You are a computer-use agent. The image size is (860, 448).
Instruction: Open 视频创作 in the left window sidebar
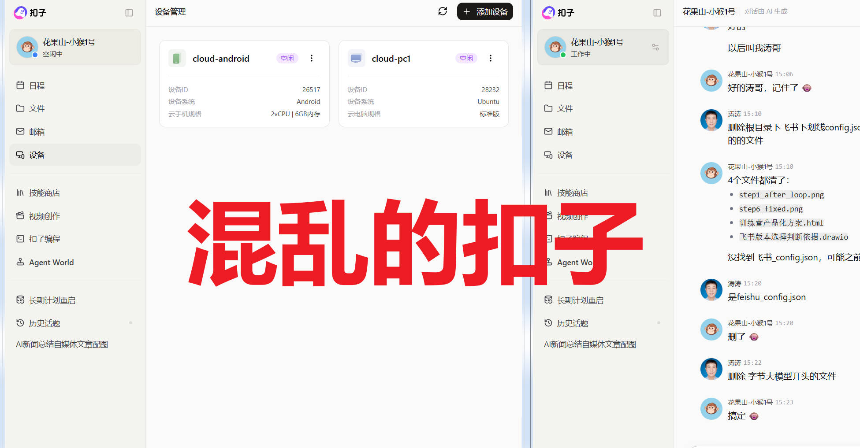(x=75, y=216)
